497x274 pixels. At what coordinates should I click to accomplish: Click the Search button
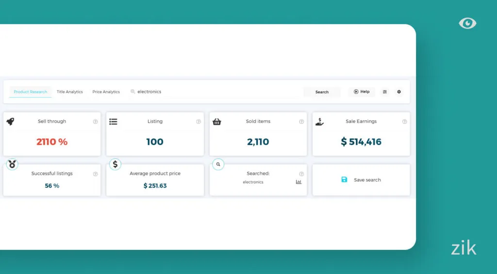click(x=322, y=92)
